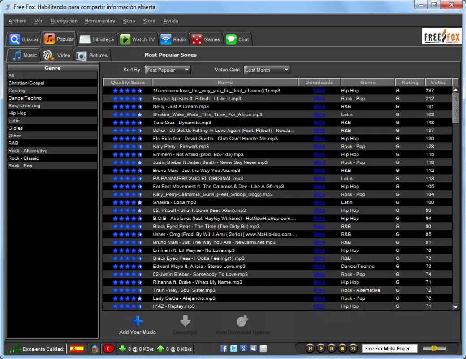The height and width of the screenshot is (359, 466).
Task: Pause the media player
Action: click(332, 348)
